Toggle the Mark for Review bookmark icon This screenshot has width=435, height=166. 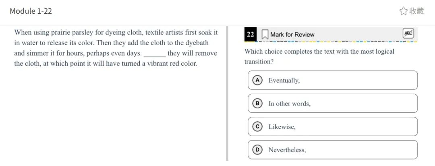(265, 34)
